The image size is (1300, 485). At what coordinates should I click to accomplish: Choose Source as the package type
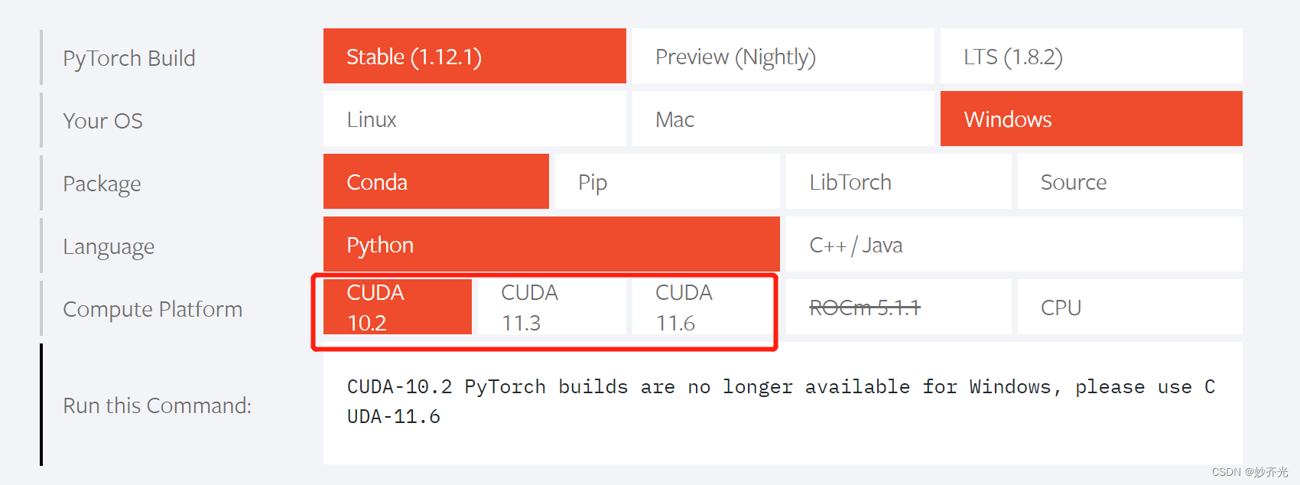(x=1129, y=181)
